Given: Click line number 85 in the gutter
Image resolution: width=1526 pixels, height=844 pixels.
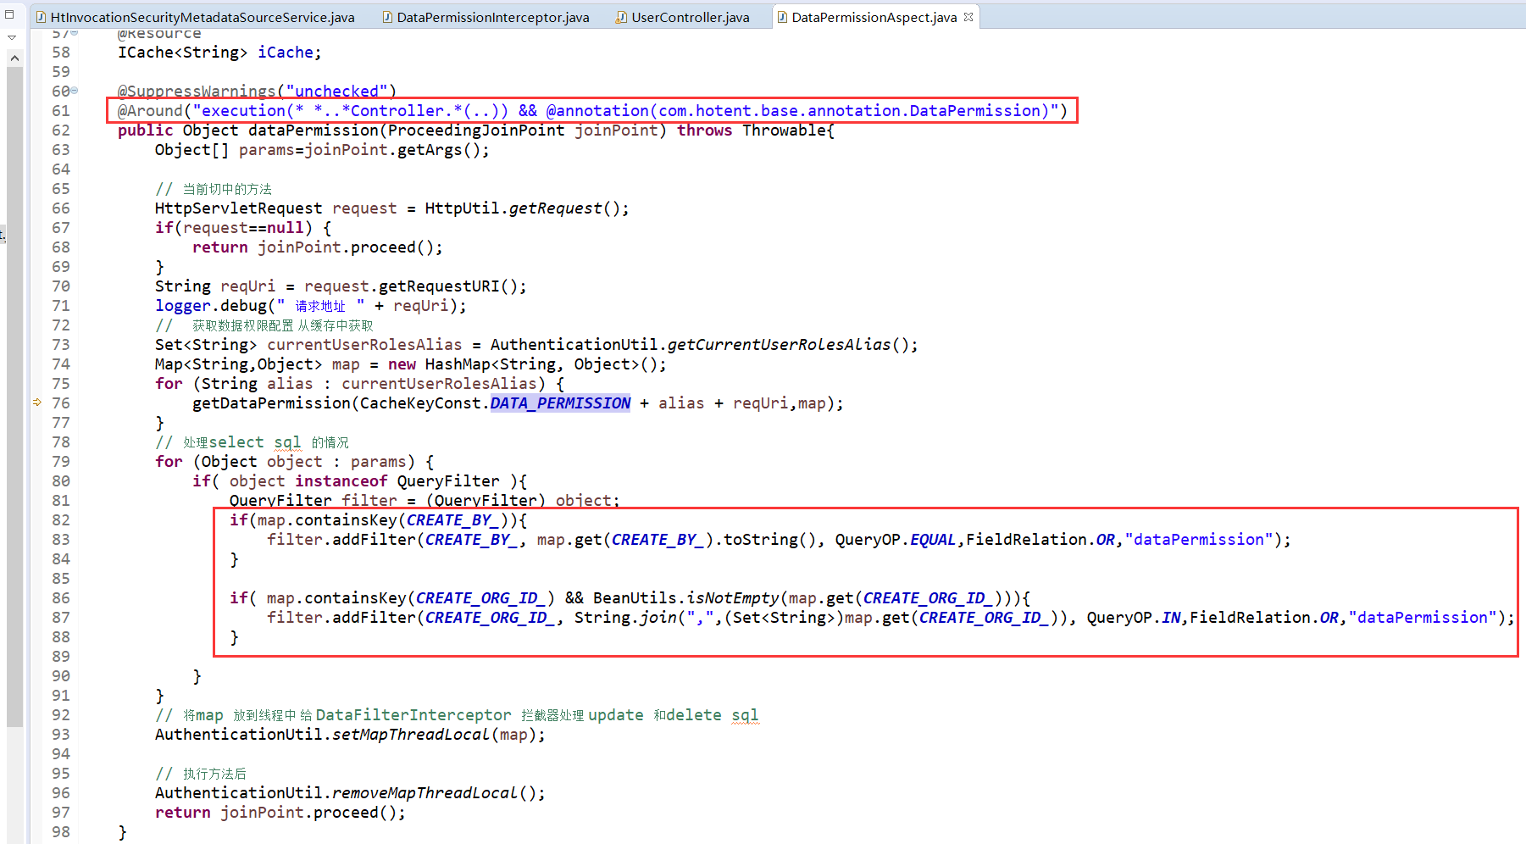Looking at the screenshot, I should 61,578.
